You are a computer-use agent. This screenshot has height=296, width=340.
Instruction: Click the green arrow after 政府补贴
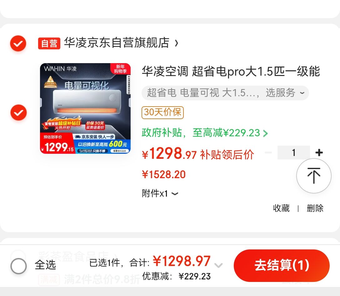(265, 133)
